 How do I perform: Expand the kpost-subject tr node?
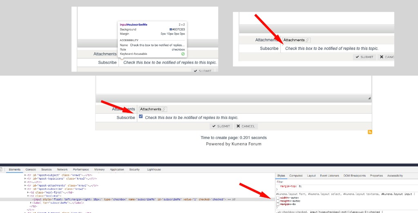click(x=25, y=175)
